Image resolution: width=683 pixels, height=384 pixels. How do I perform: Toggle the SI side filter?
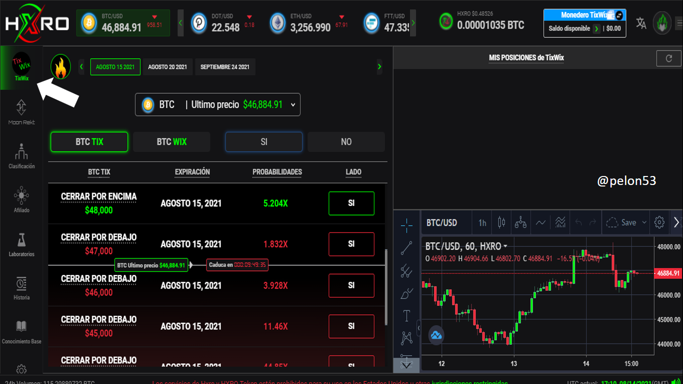(264, 142)
